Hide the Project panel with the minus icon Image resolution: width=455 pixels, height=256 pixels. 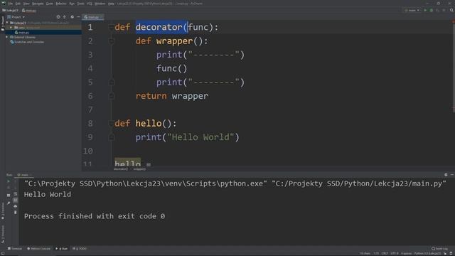[x=78, y=17]
